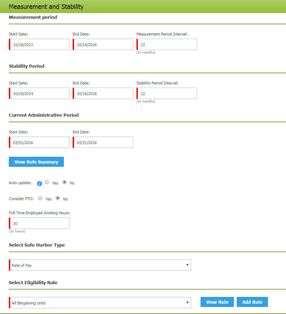Focus the Measurement period End Date field
The image size is (286, 314).
pyautogui.click(x=103, y=45)
